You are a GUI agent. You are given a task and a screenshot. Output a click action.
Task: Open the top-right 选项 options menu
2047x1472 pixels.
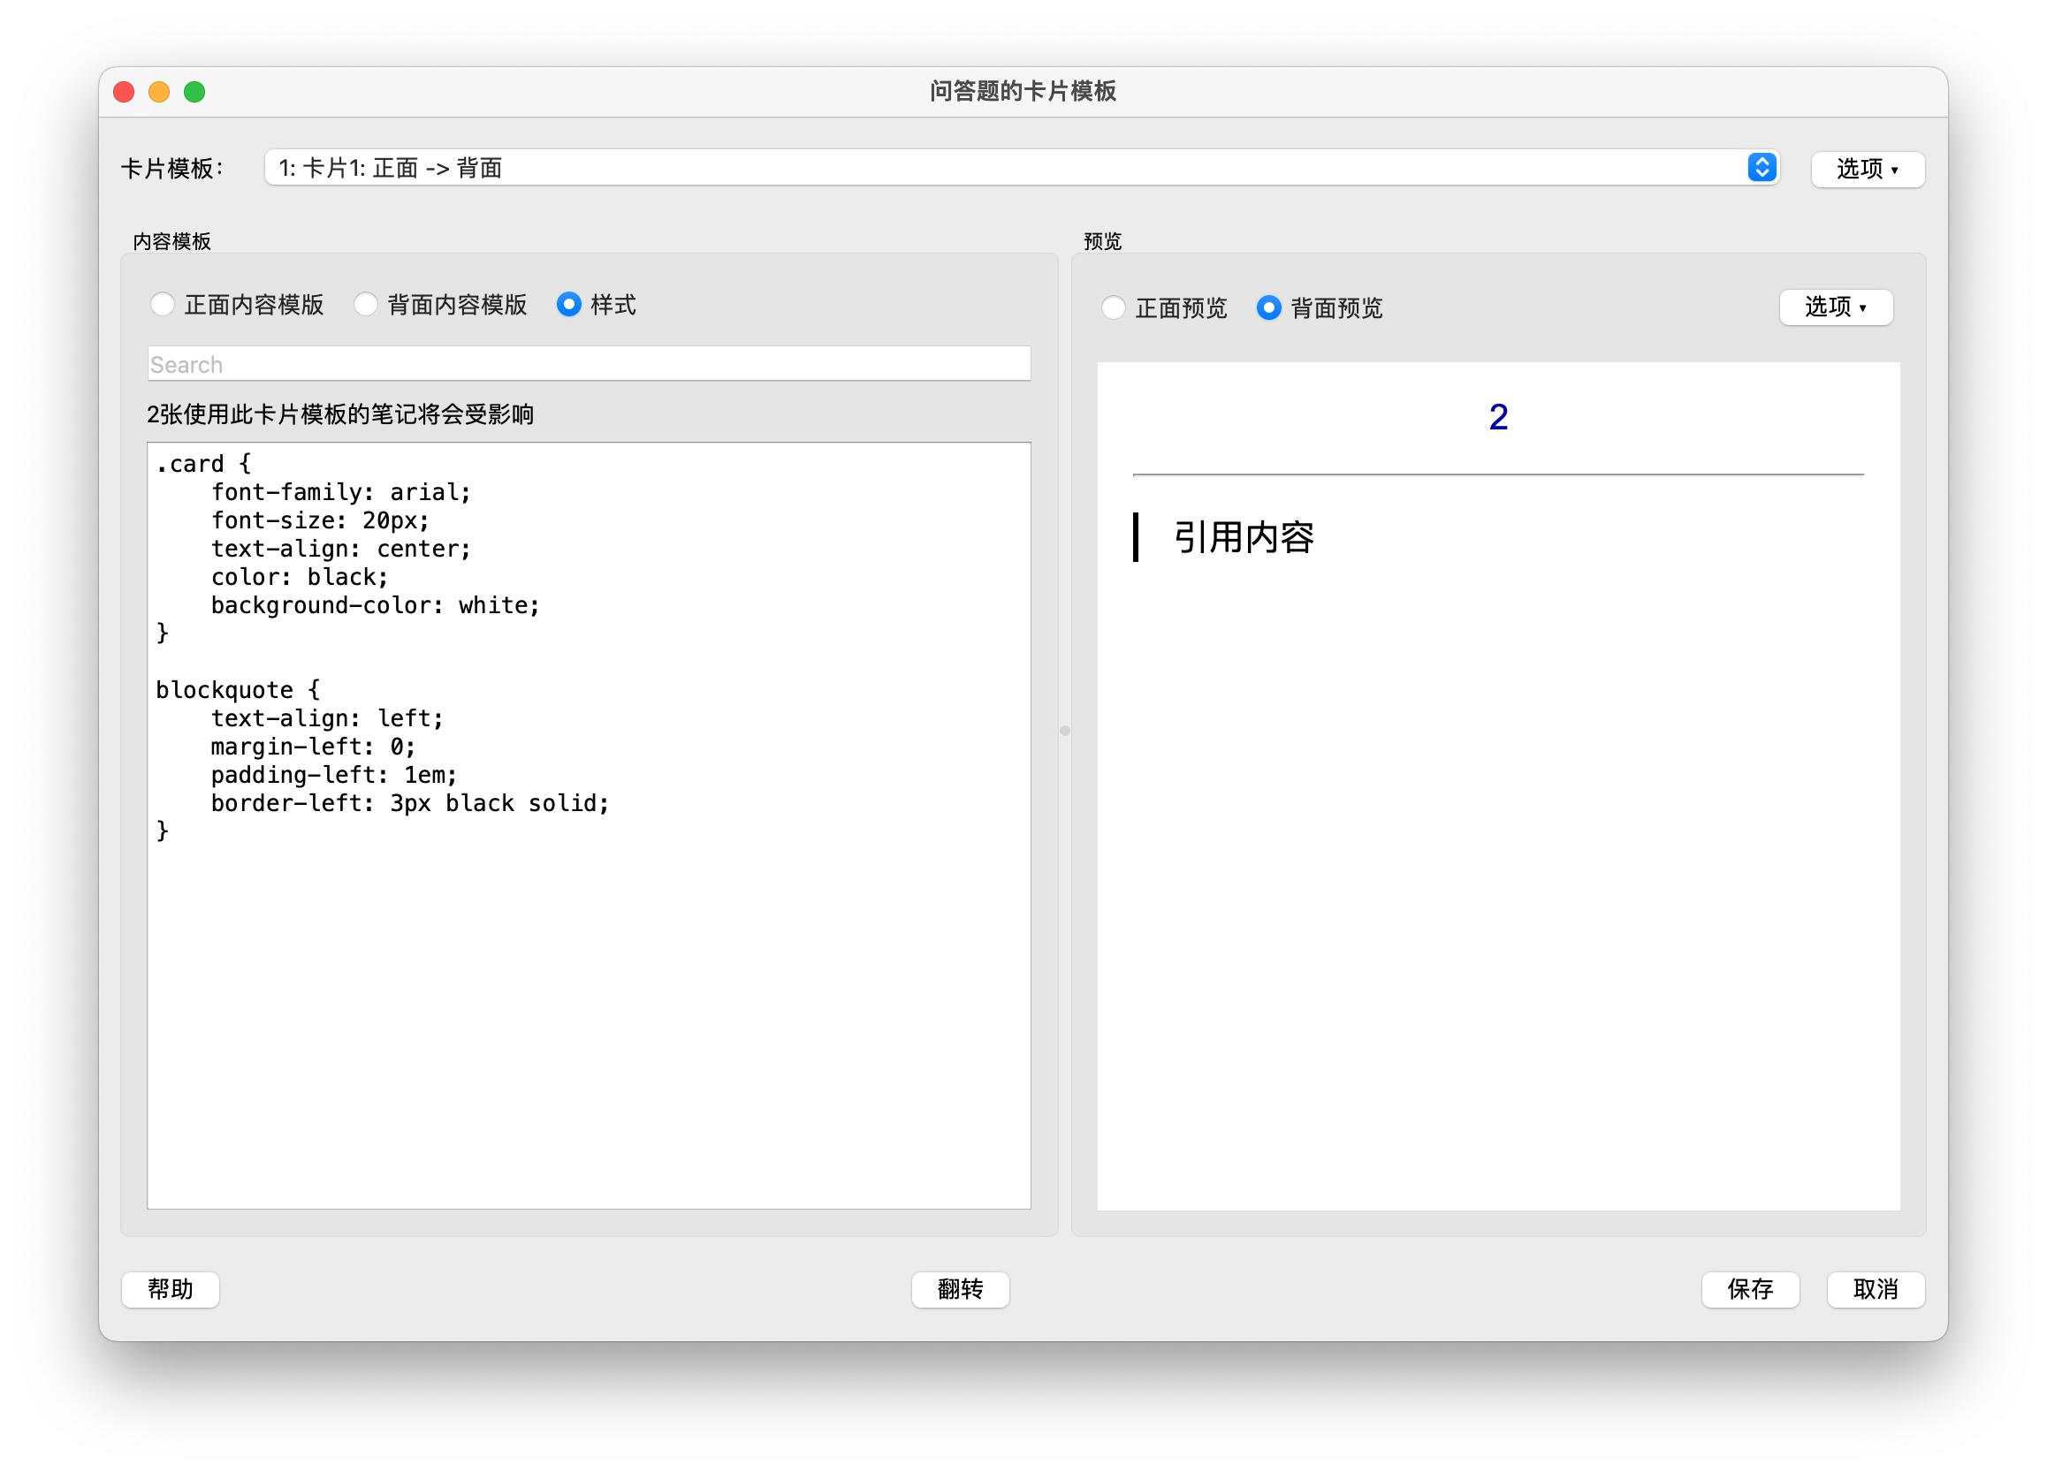(x=1868, y=169)
